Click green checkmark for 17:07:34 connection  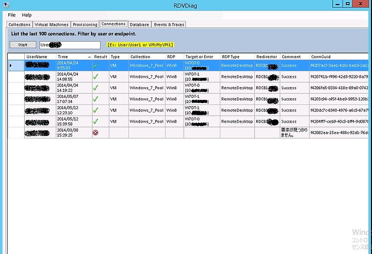96,99
